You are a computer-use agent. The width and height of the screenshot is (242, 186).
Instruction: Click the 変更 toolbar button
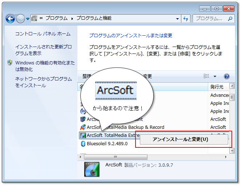point(148,76)
